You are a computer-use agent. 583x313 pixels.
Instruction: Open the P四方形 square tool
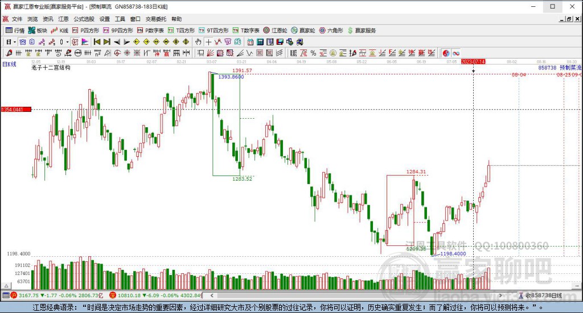[x=85, y=30]
